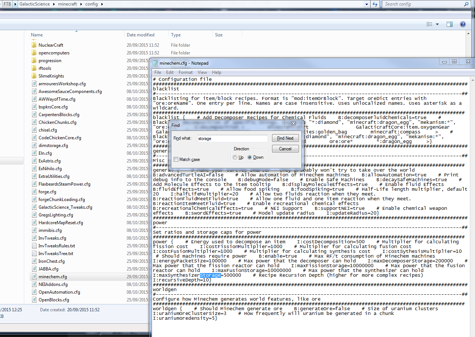
Task: Select GregsLighting.cfg in file list
Action: point(56,215)
